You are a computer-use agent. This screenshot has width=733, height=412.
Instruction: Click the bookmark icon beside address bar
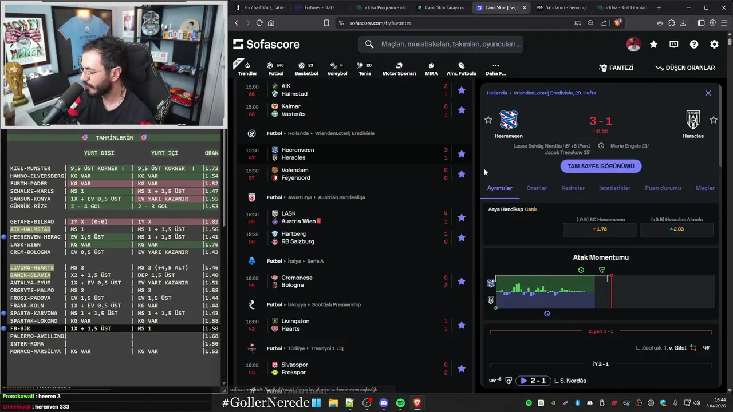(326, 23)
